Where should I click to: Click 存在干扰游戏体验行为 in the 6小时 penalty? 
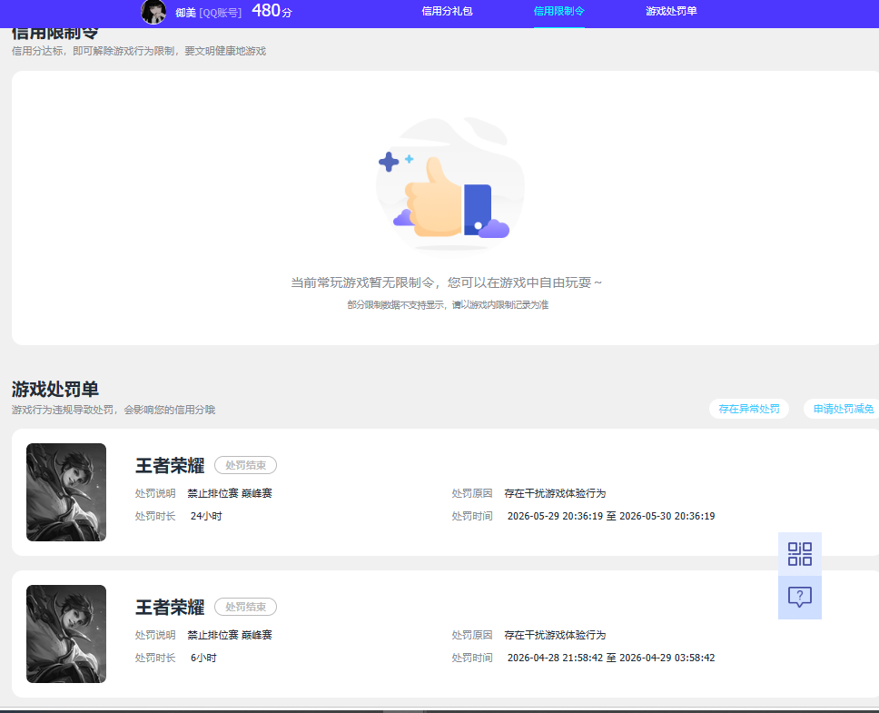tap(555, 635)
